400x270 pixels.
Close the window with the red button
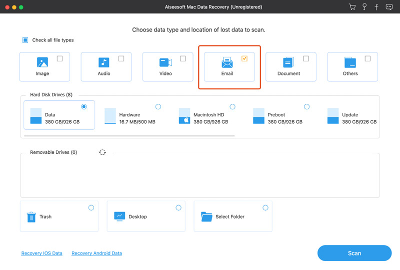click(7, 7)
